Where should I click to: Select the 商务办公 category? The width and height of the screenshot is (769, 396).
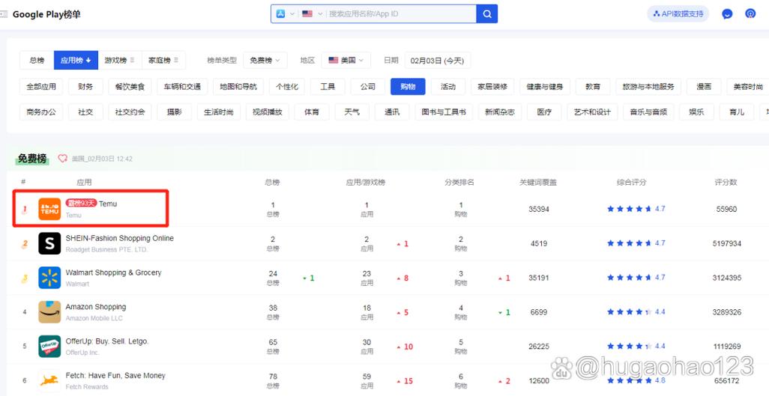click(41, 112)
